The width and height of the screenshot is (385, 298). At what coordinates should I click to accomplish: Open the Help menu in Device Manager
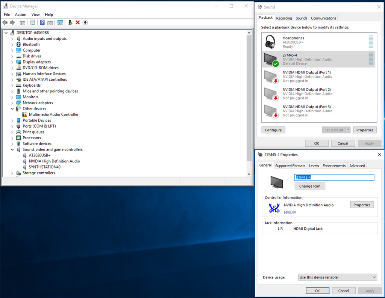(49, 15)
